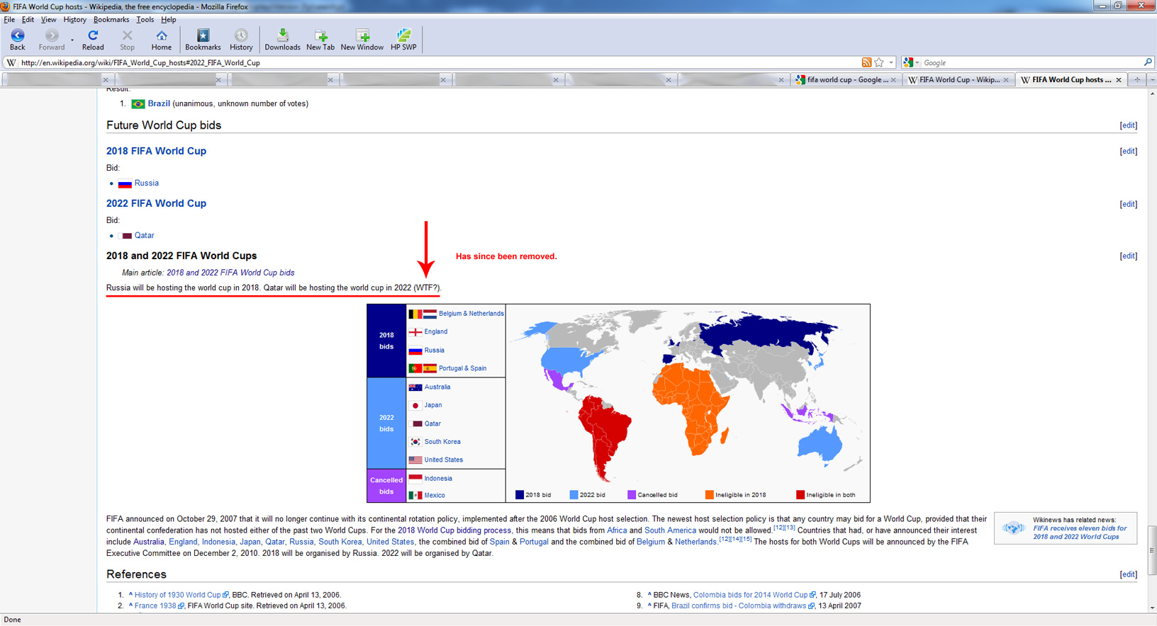Edit the 2018 and 2022 FIFA World Cups section

[1128, 256]
